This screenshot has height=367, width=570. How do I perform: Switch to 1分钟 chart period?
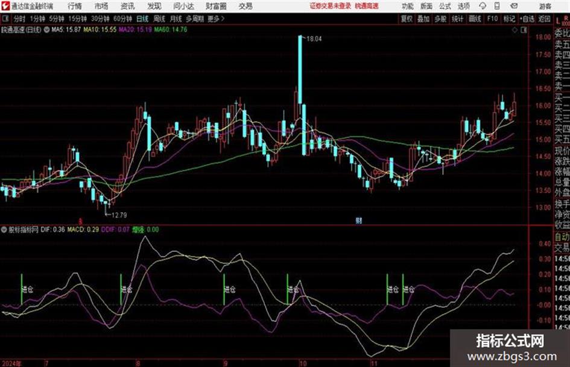[x=37, y=19]
